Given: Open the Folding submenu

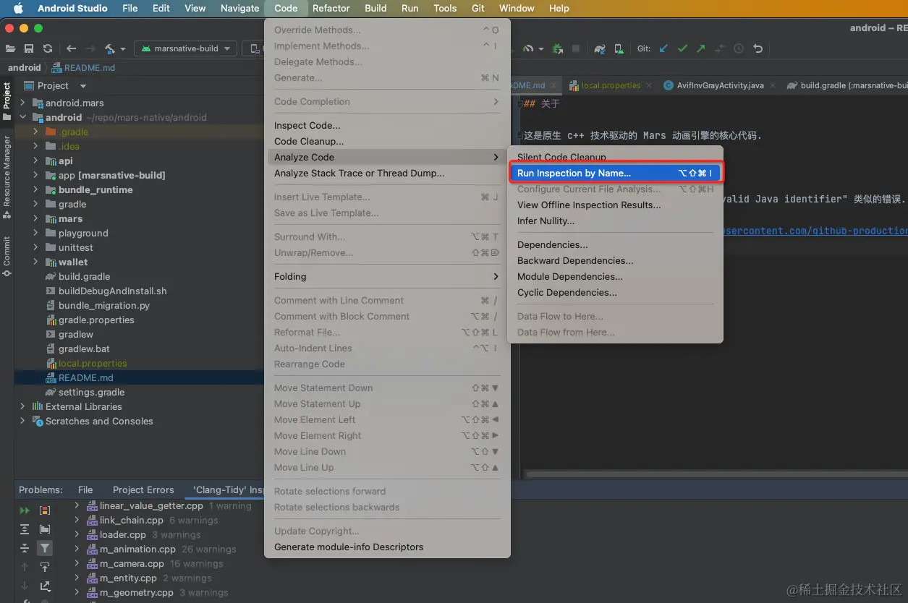Looking at the screenshot, I should point(387,276).
